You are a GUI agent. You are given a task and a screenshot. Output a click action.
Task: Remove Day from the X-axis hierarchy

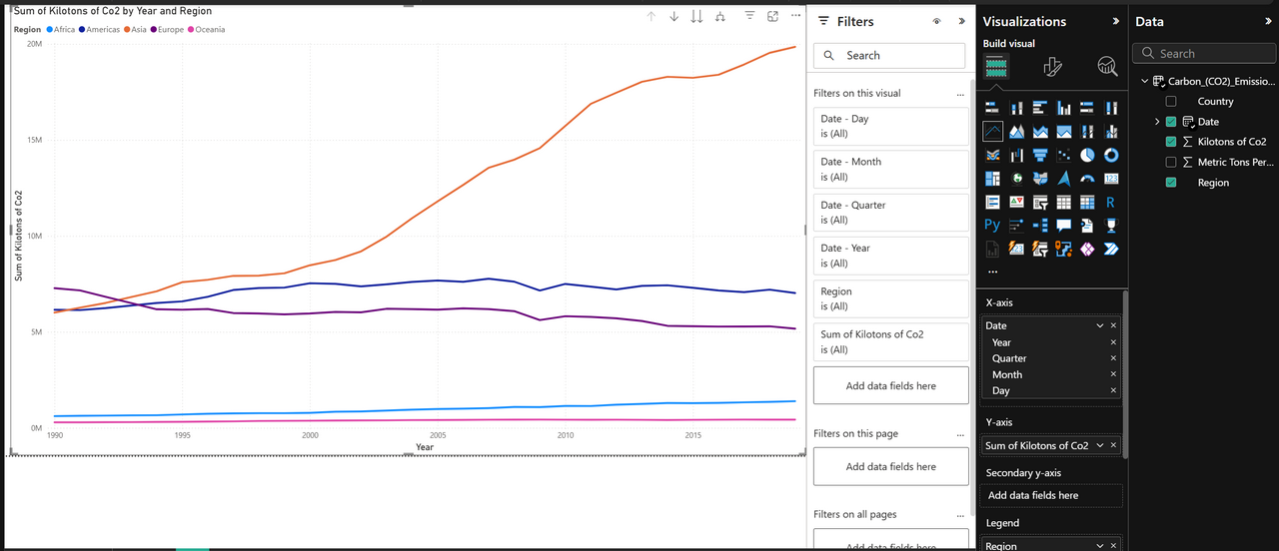tap(1114, 390)
